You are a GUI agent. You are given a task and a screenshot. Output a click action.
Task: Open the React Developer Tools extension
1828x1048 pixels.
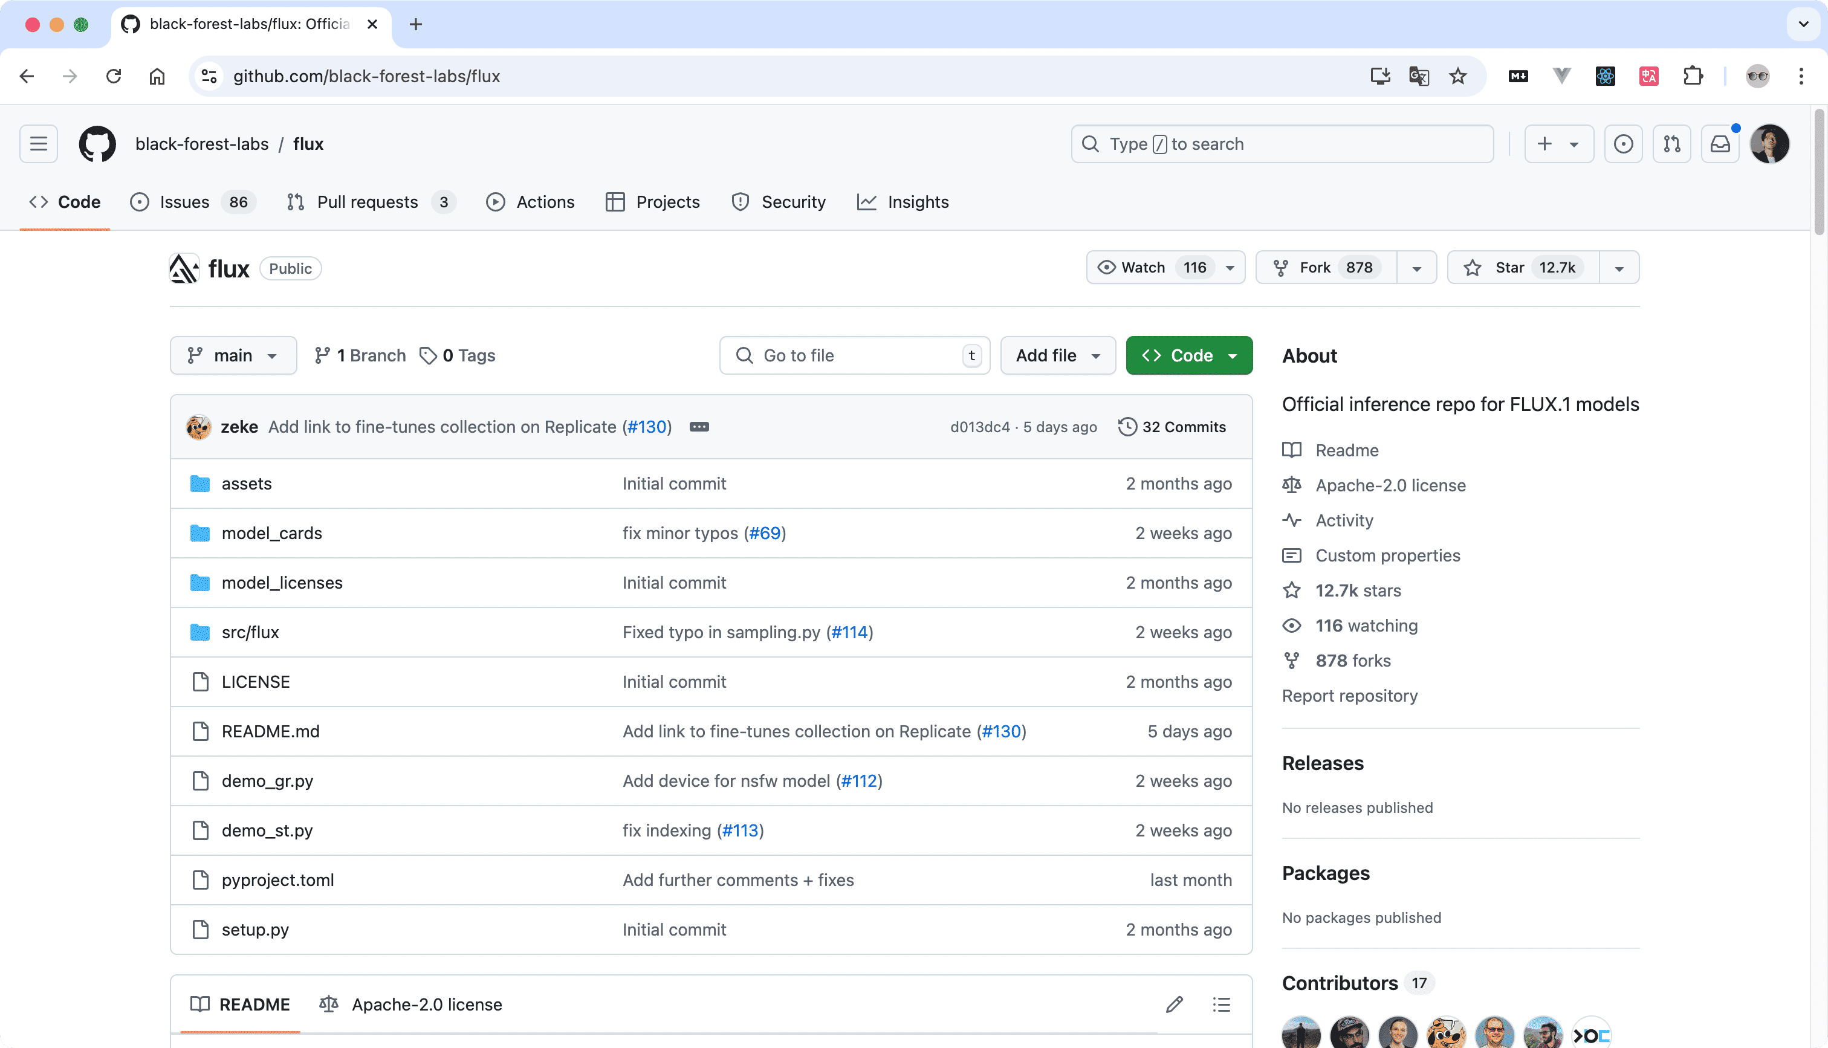[1605, 76]
